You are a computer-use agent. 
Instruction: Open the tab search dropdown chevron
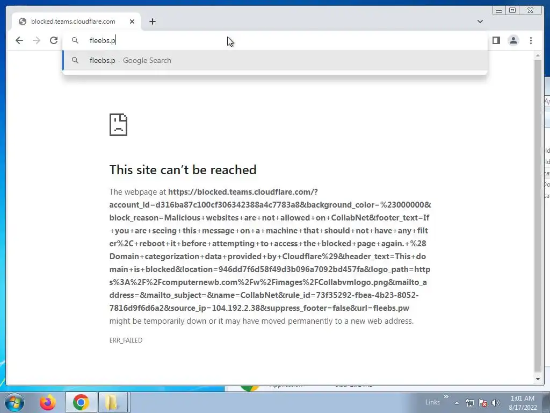480,22
